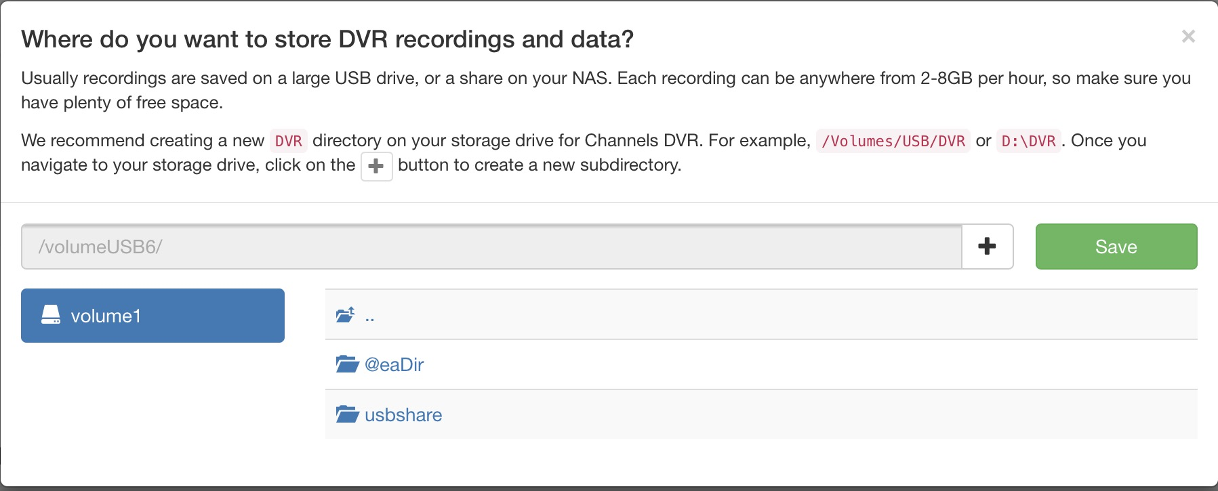This screenshot has width=1218, height=491.
Task: Click empty area of the usbshare row
Action: tap(813, 414)
